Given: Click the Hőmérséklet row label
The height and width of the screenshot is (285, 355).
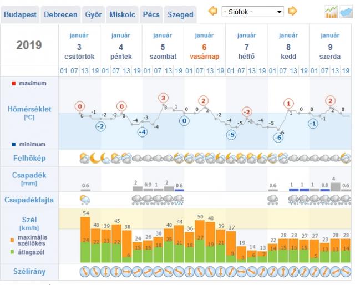Looking at the screenshot, I should [x=29, y=113].
